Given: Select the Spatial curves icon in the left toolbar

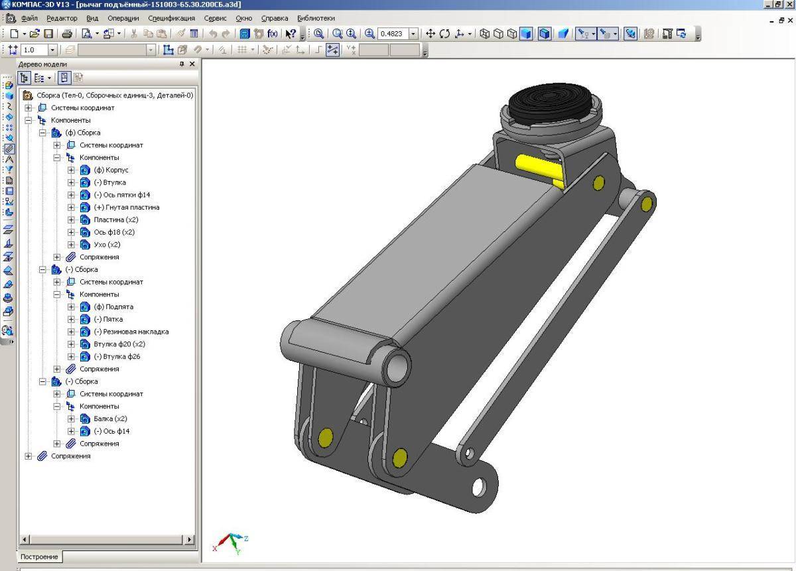Looking at the screenshot, I should 9,106.
